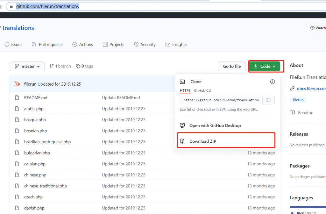Image resolution: width=326 pixels, height=214 pixels.
Task: Click the Watch eye icon button
Action: (316, 28)
